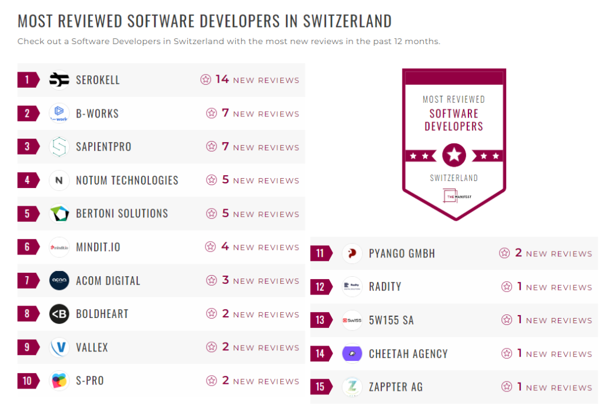This screenshot has height=412, width=612.
Task: Click the SapientPro hexagon logo
Action: pyautogui.click(x=58, y=146)
